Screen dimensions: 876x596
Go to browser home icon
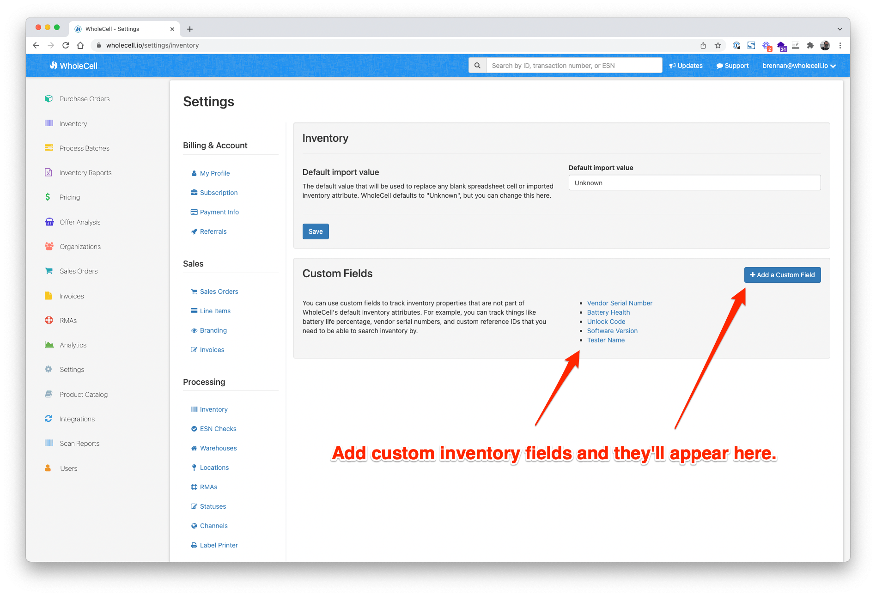80,45
